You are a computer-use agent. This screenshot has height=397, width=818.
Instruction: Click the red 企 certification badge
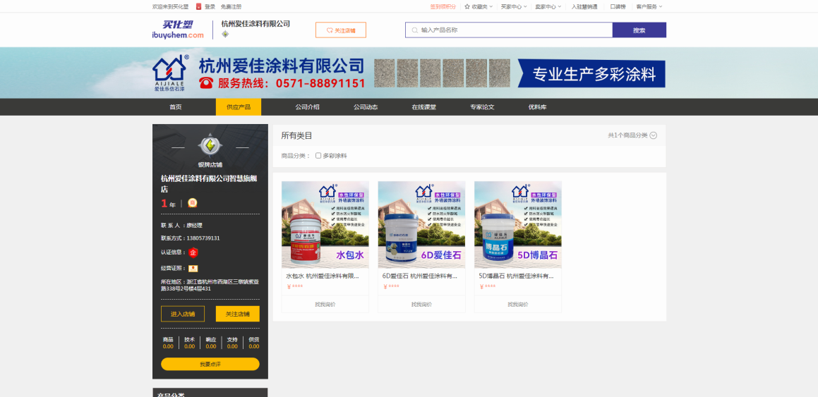pyautogui.click(x=193, y=252)
